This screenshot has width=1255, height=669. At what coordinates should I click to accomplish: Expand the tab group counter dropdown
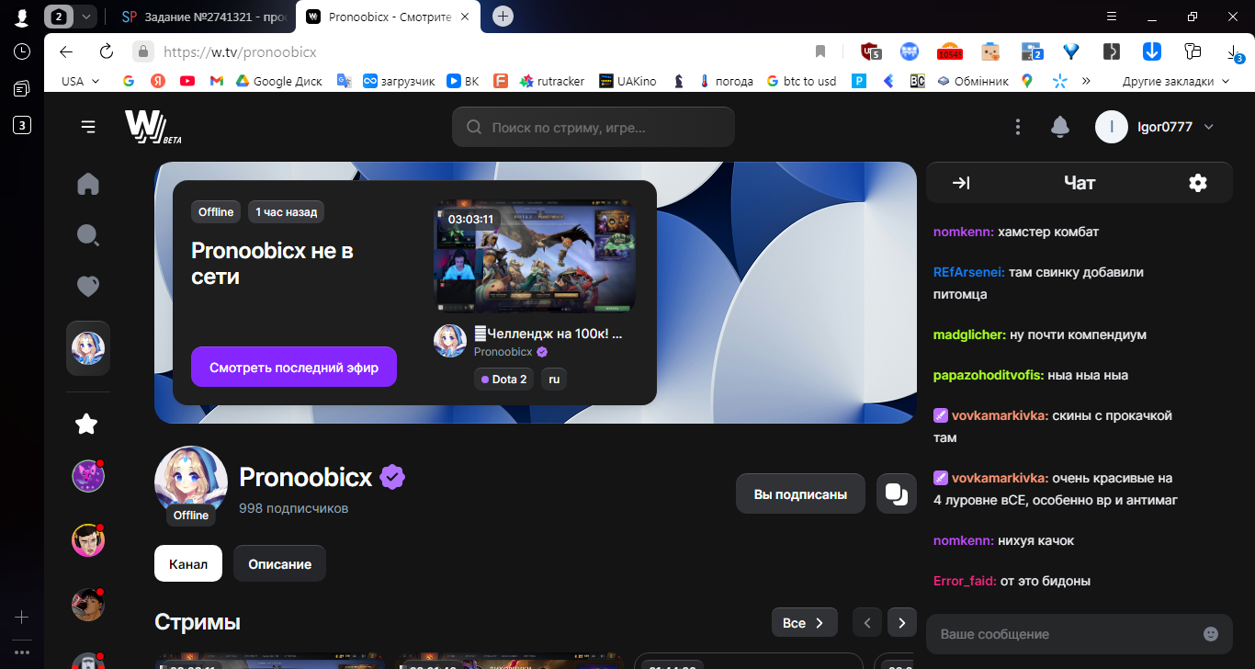coord(86,16)
